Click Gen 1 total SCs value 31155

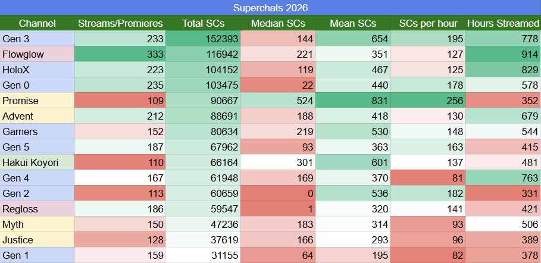tap(203, 255)
